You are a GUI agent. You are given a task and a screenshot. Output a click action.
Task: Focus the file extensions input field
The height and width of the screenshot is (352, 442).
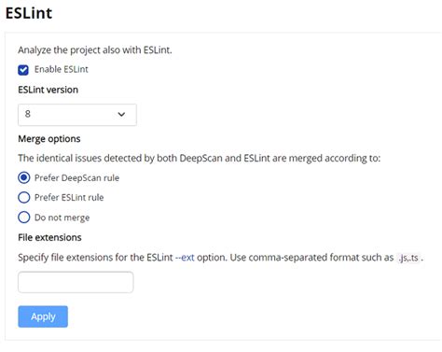76,282
